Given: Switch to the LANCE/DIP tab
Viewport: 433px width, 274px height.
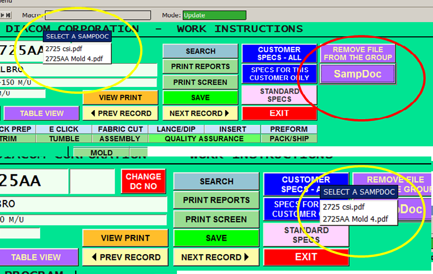Looking at the screenshot, I should tap(176, 129).
